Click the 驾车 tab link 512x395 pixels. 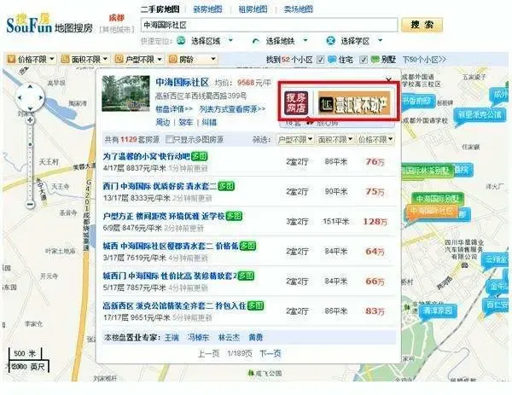(186, 122)
